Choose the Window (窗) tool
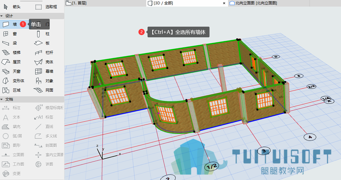The height and width of the screenshot is (180, 341). (10, 34)
